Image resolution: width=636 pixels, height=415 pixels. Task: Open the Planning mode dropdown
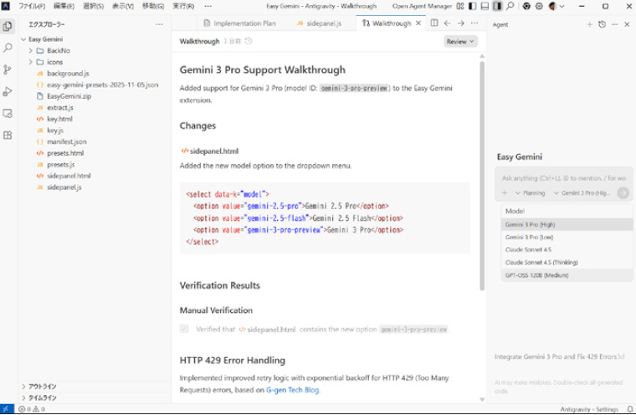point(533,193)
